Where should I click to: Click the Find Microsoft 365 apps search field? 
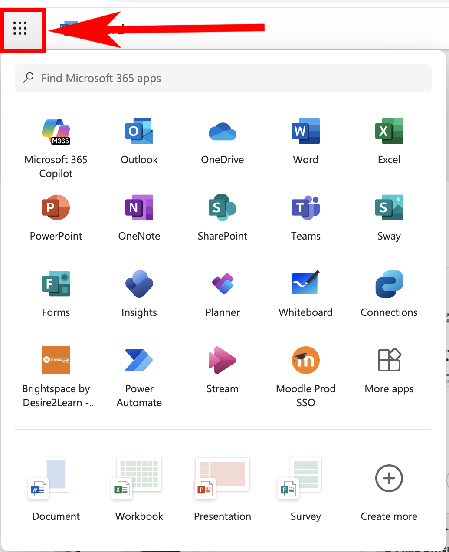[x=223, y=78]
